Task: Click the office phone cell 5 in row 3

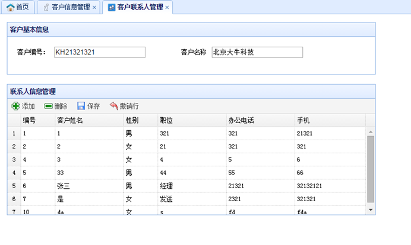Action: [261, 160]
